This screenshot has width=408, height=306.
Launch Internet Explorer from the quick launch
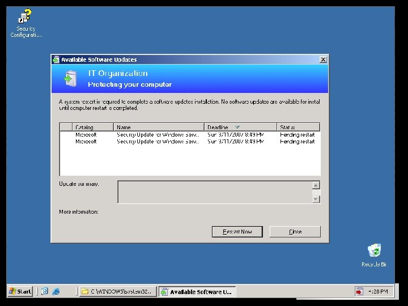pyautogui.click(x=56, y=291)
